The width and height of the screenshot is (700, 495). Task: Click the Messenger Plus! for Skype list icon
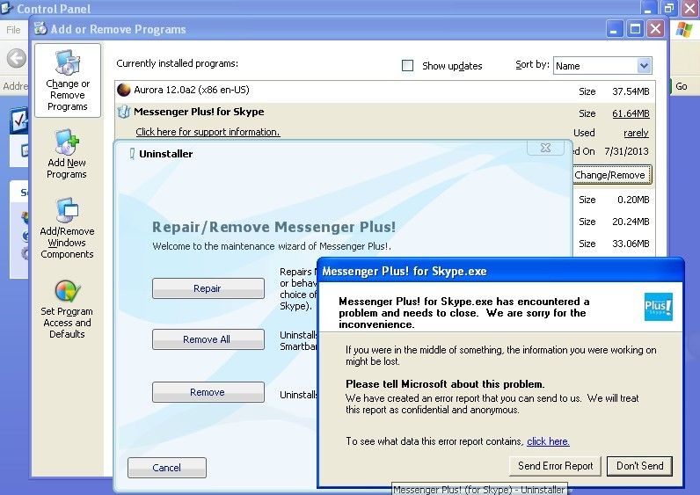click(123, 112)
